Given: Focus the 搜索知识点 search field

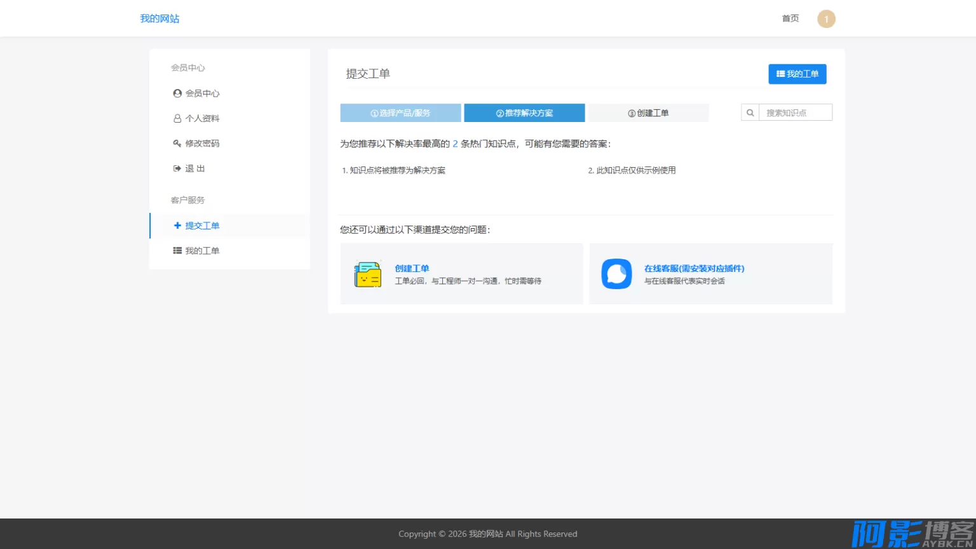Looking at the screenshot, I should [795, 113].
